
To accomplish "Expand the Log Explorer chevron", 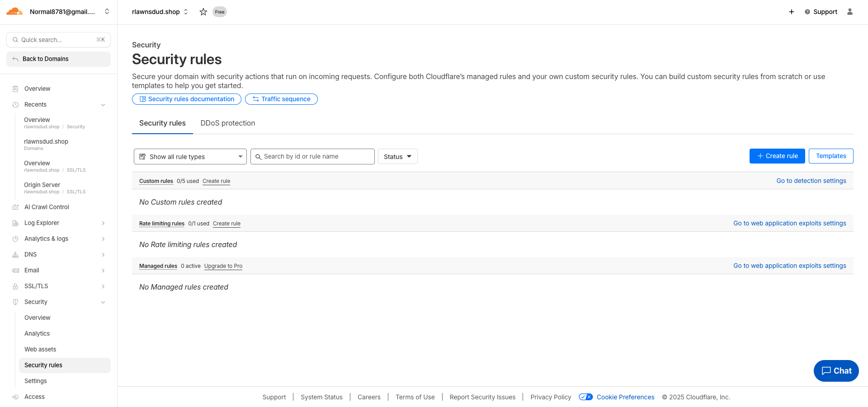I will tap(103, 223).
